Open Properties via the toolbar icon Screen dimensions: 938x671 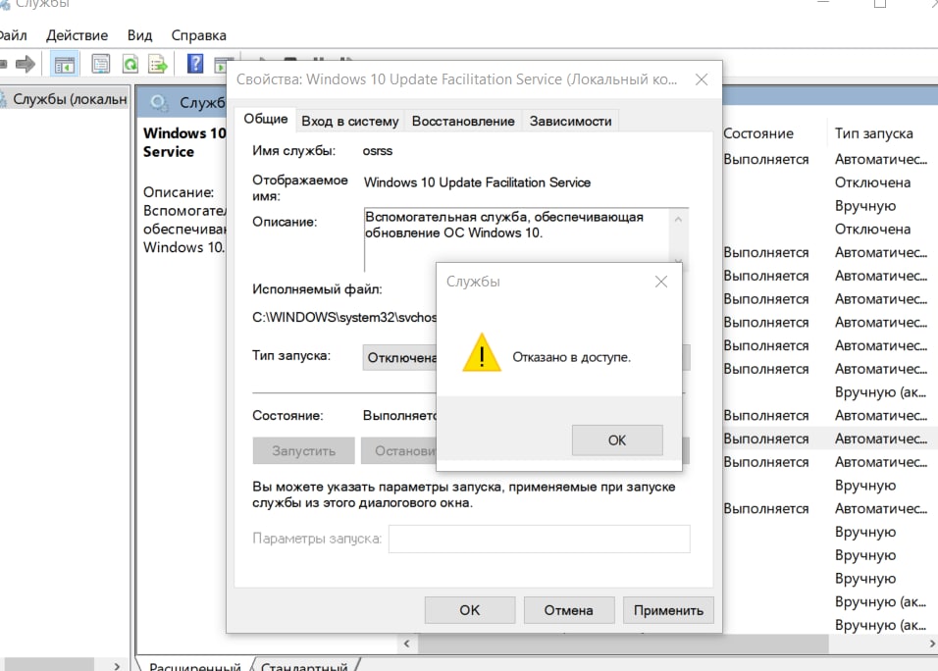100,64
